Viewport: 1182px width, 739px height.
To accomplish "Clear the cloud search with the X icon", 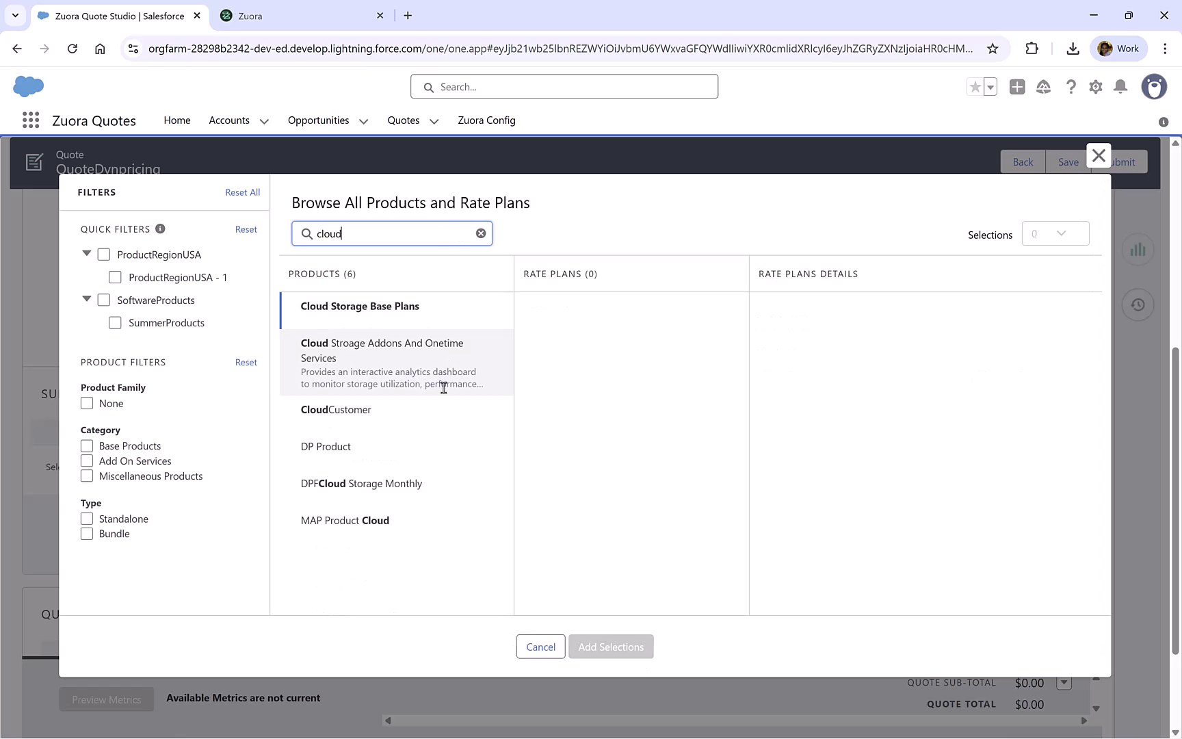I will pyautogui.click(x=481, y=233).
